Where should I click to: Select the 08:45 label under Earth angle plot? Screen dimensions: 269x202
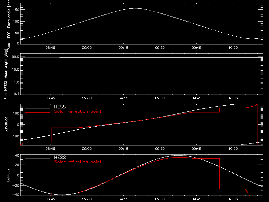coord(50,48)
